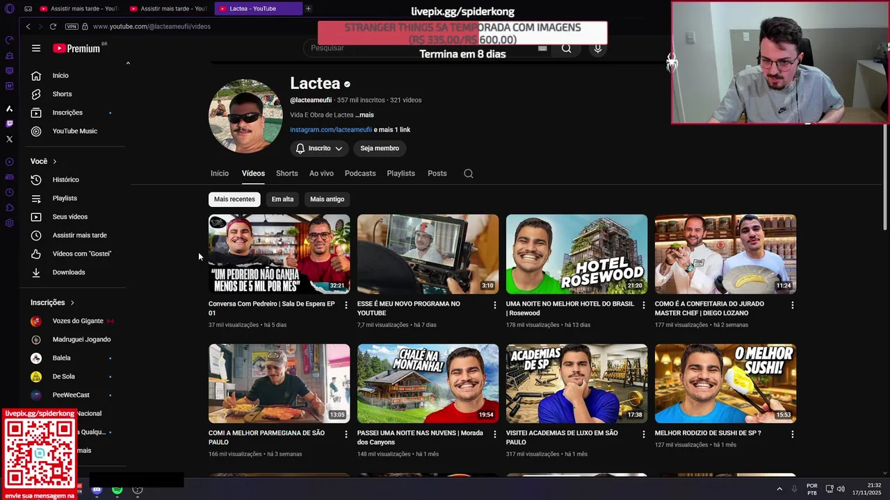
Task: Click the Spotify icon in taskbar
Action: [117, 490]
